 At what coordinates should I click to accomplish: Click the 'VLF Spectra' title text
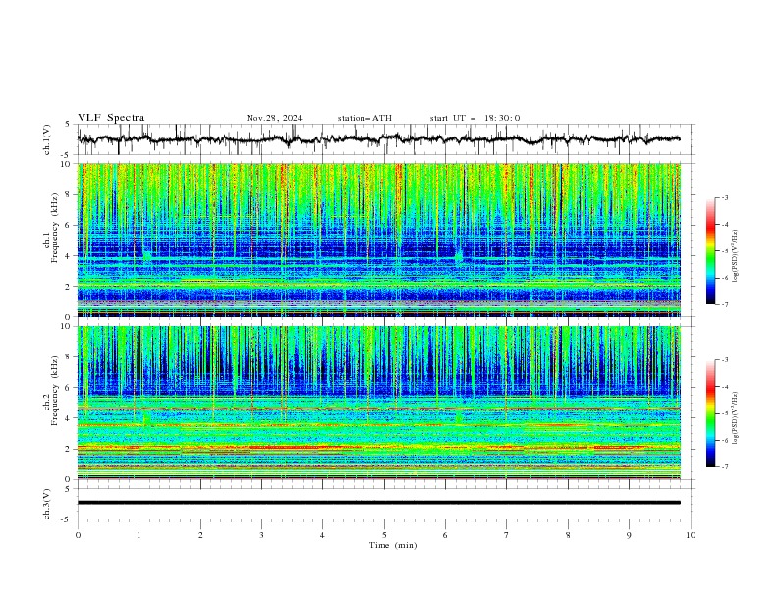coord(111,118)
